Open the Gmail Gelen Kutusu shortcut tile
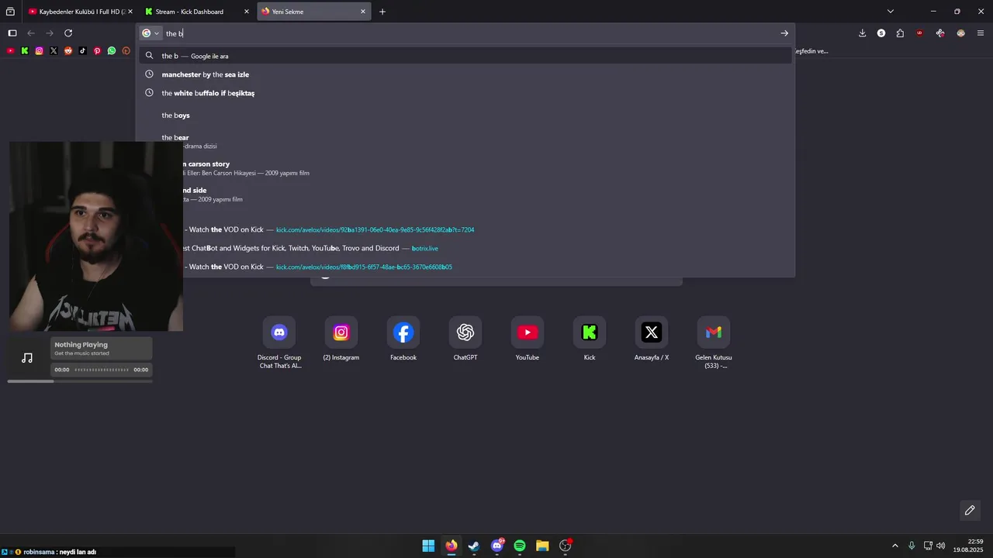This screenshot has width=993, height=558. 714,332
